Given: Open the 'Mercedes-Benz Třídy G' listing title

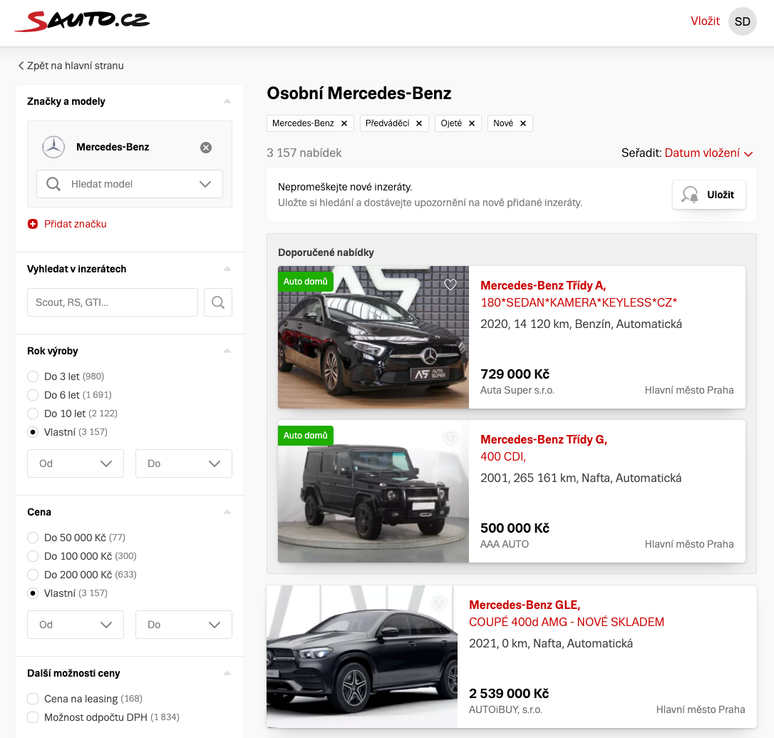Looking at the screenshot, I should click(544, 440).
